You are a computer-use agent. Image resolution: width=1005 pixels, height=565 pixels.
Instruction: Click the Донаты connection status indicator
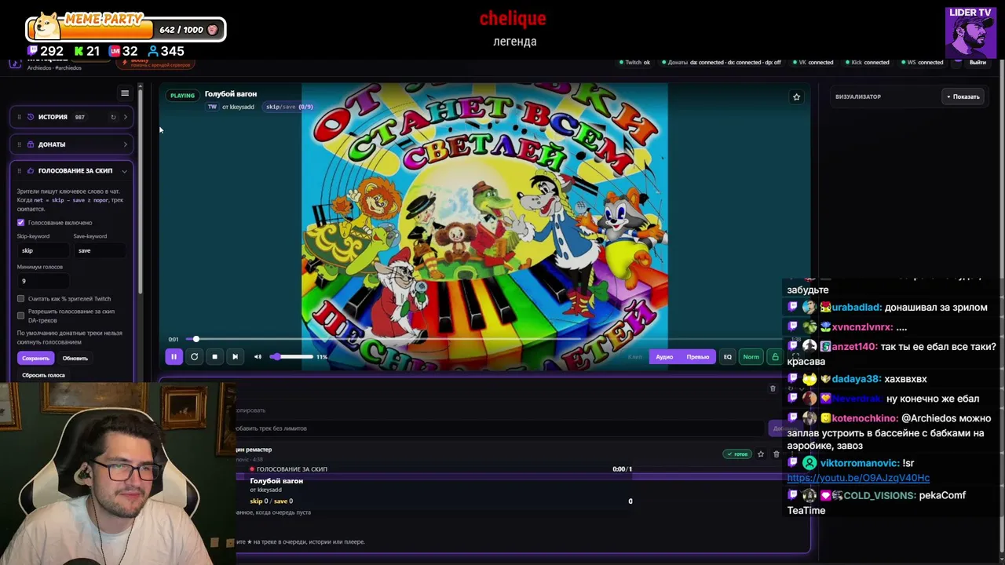721,62
